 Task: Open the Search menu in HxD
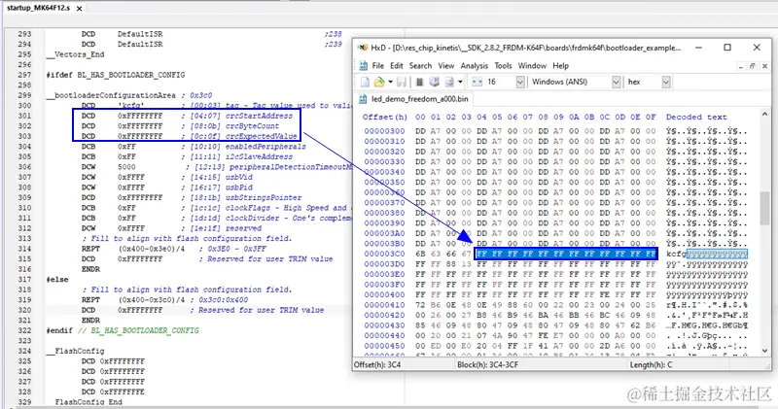coord(420,65)
